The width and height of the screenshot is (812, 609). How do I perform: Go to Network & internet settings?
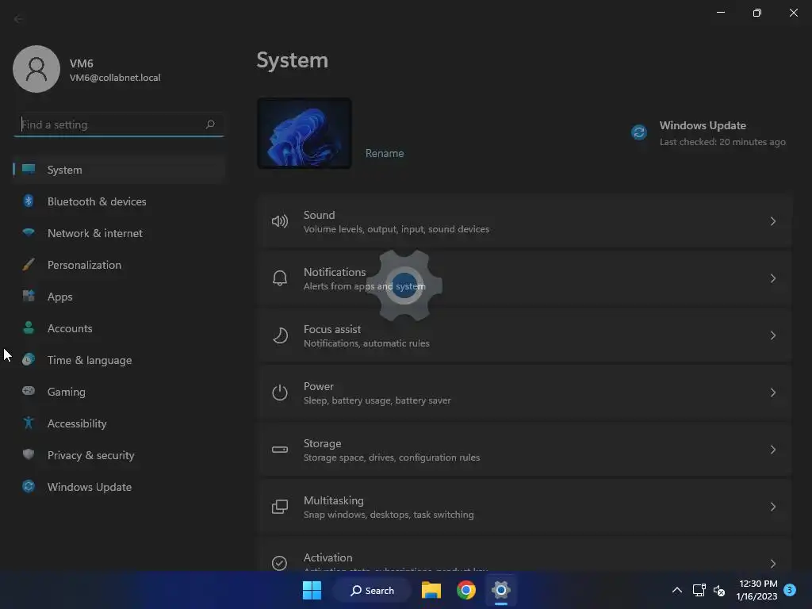[x=119, y=233]
